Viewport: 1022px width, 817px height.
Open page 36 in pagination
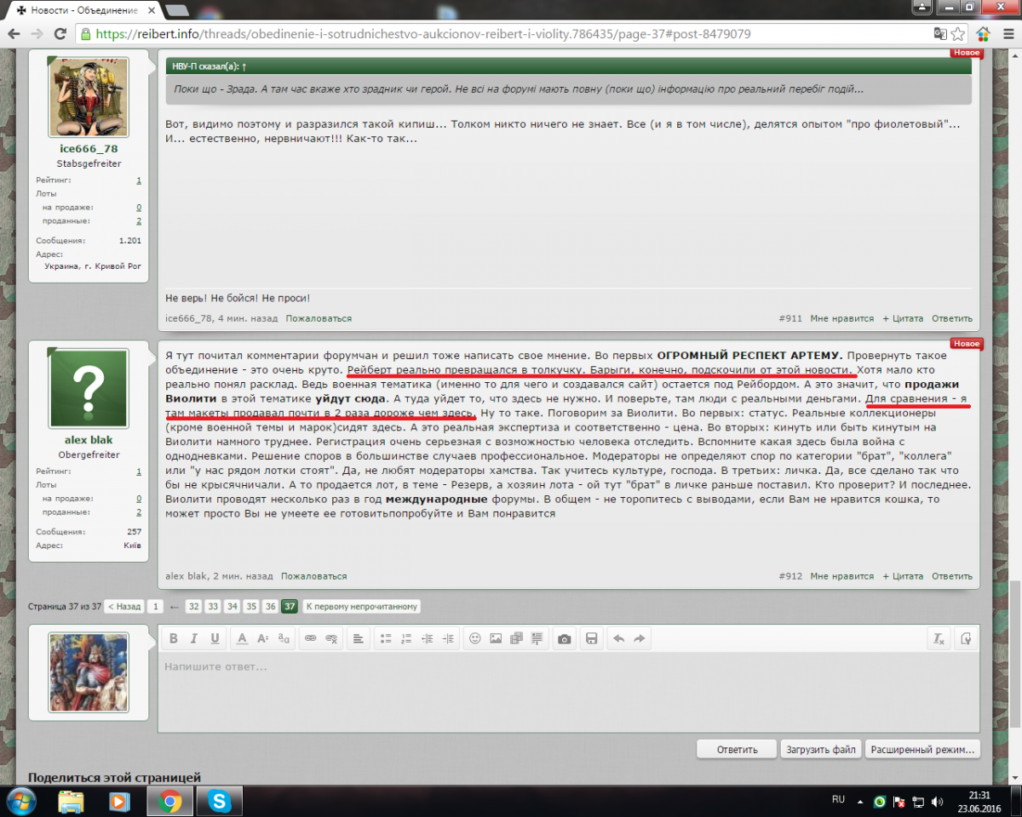(x=271, y=607)
